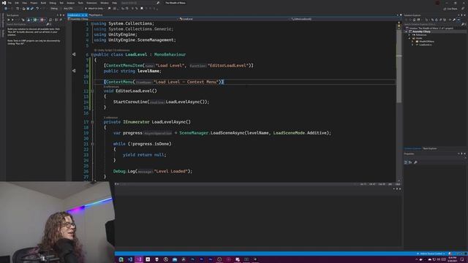
Task: Open the Edit menu
Action: point(17,3)
